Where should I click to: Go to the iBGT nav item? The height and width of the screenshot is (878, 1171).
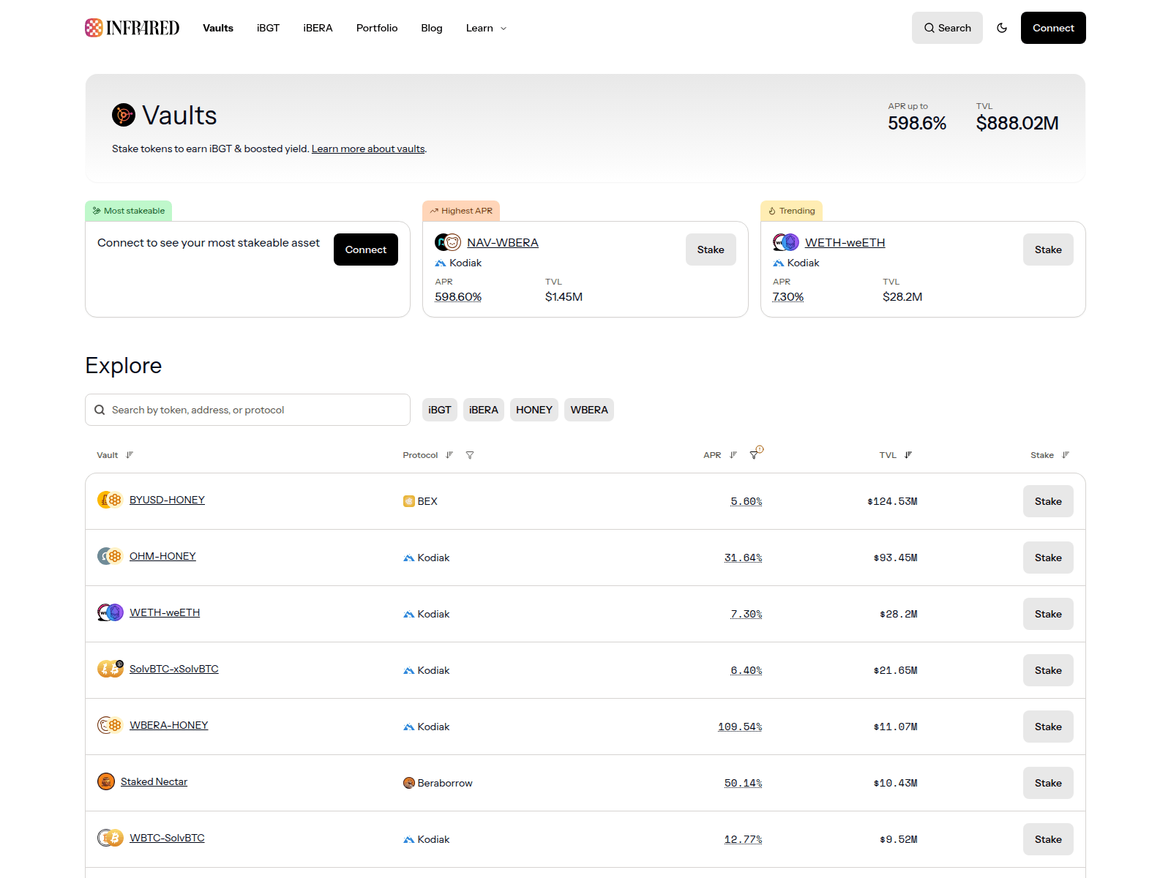pyautogui.click(x=268, y=28)
